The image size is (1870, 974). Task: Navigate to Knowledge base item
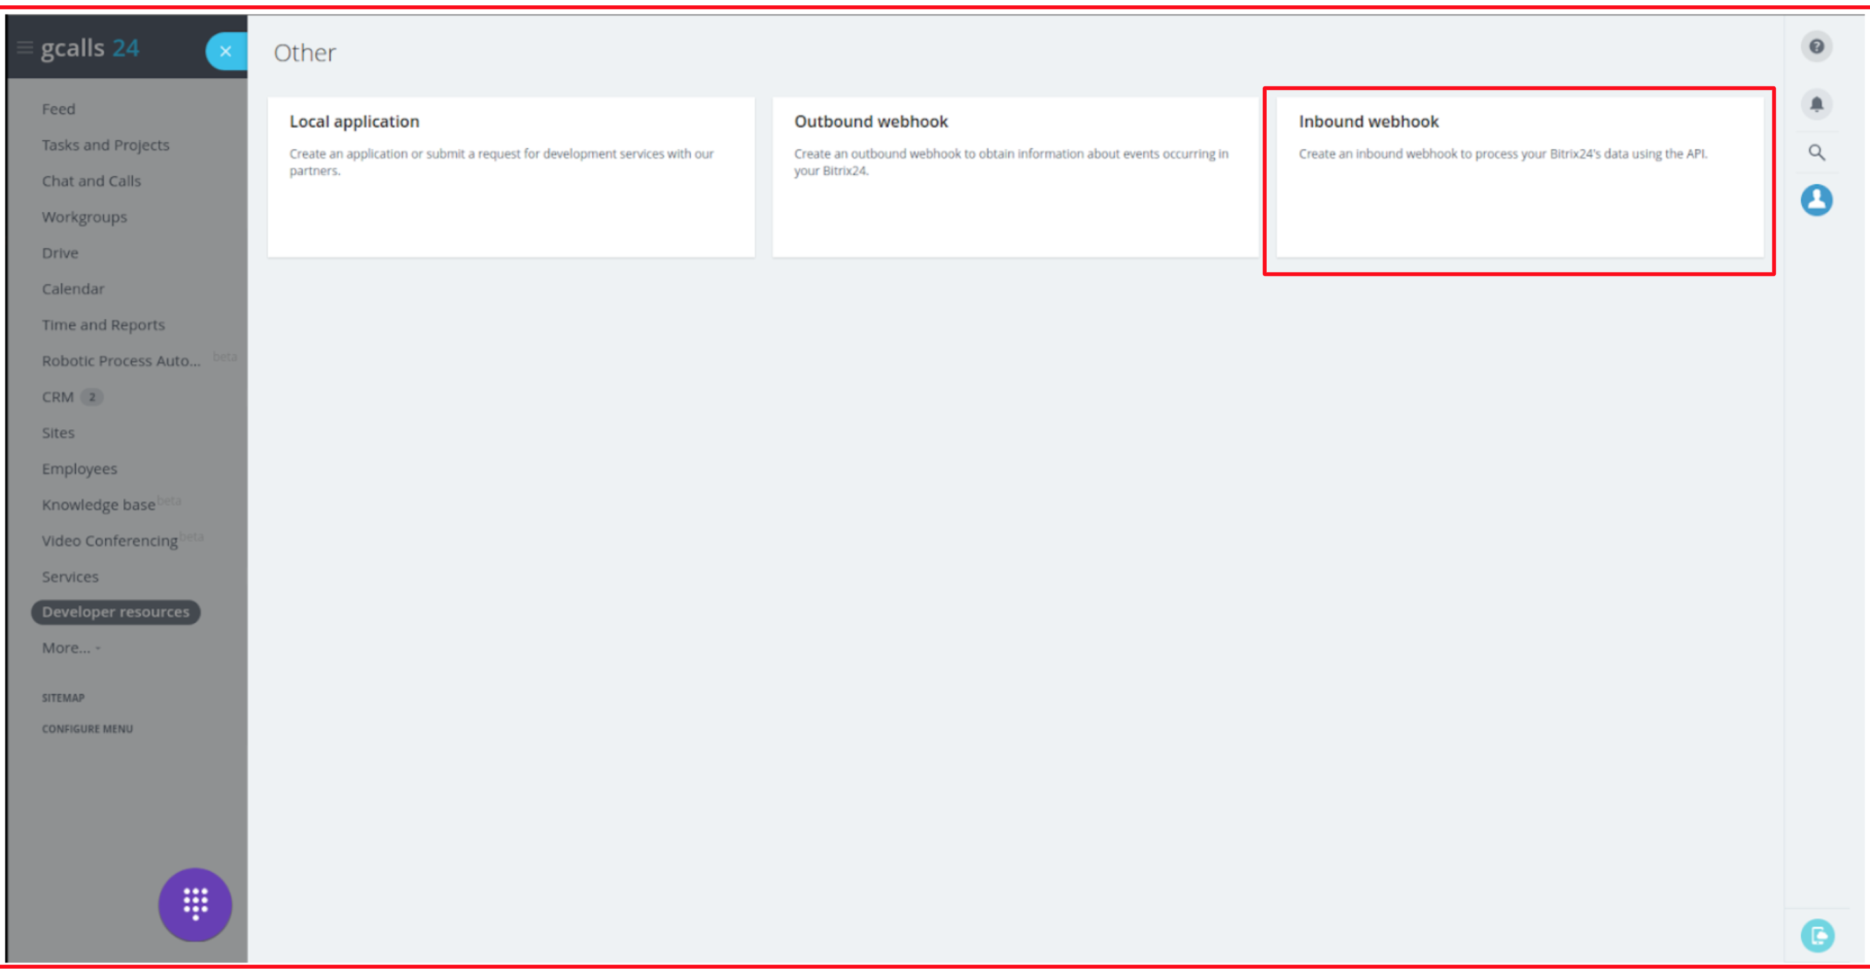click(x=98, y=505)
